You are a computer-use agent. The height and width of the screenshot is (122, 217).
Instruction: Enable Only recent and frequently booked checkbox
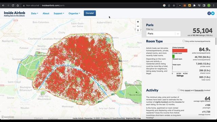(179, 90)
